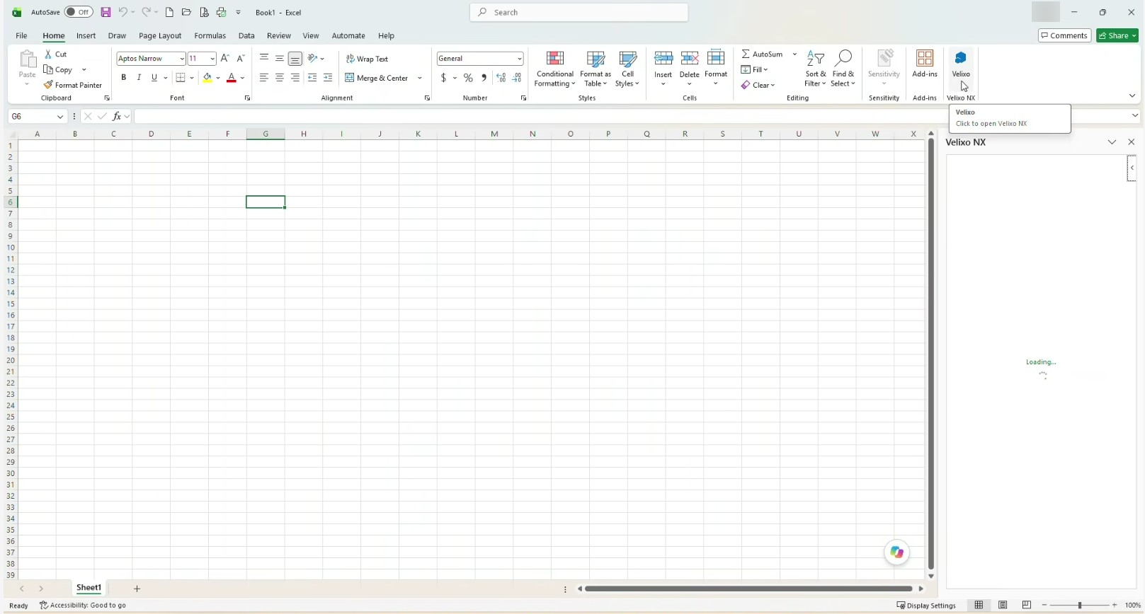Expand the AutoSum dropdown arrow
Viewport: 1145px width, 614px height.
click(794, 54)
